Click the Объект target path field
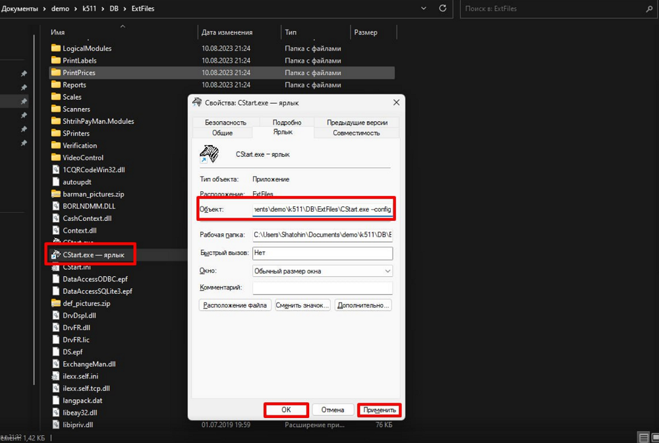 (322, 210)
